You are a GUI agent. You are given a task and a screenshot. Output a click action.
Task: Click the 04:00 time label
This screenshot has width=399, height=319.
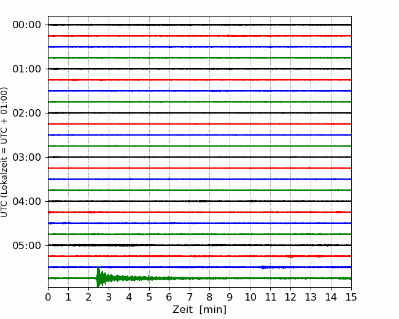pyautogui.click(x=27, y=201)
